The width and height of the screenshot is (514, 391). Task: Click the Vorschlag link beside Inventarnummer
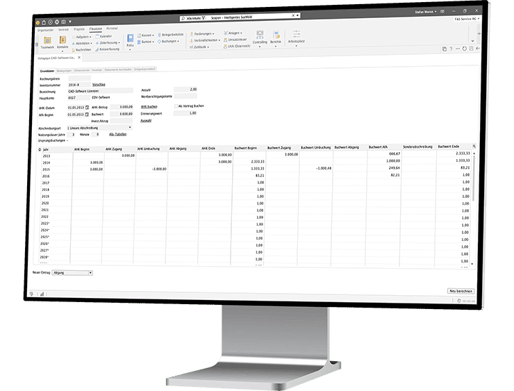point(99,84)
